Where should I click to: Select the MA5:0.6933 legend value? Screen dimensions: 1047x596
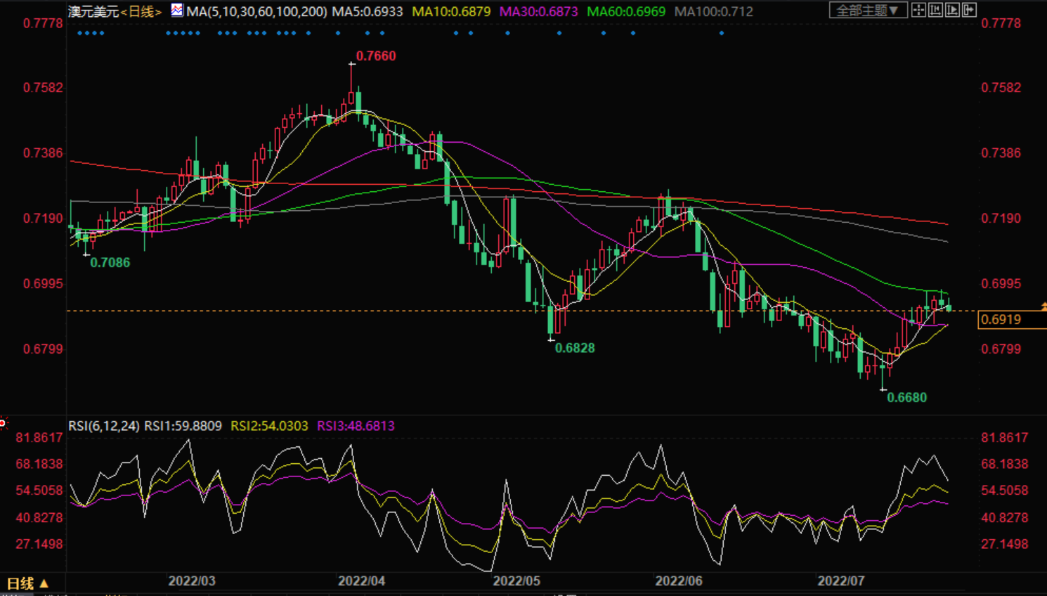368,11
